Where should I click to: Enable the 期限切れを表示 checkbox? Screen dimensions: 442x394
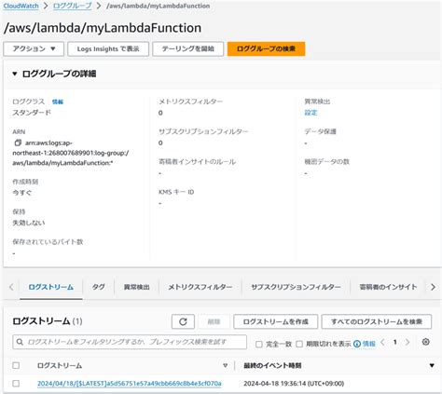pyautogui.click(x=299, y=344)
